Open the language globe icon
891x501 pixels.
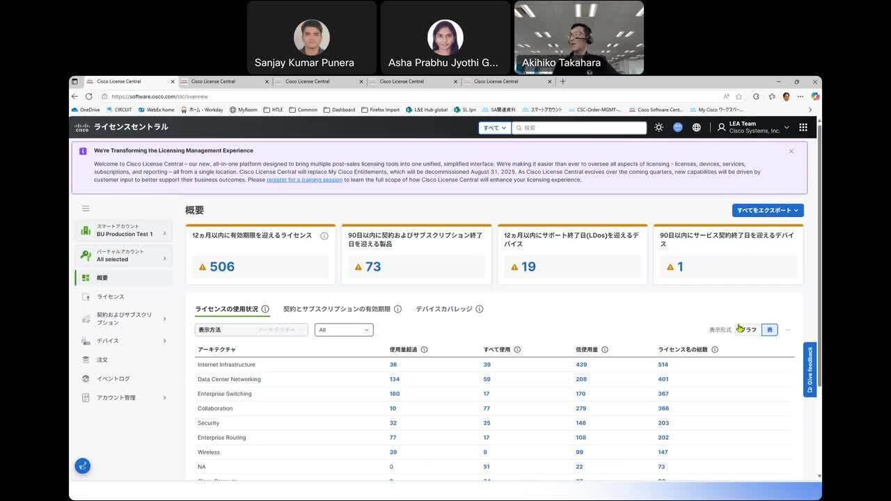click(696, 127)
